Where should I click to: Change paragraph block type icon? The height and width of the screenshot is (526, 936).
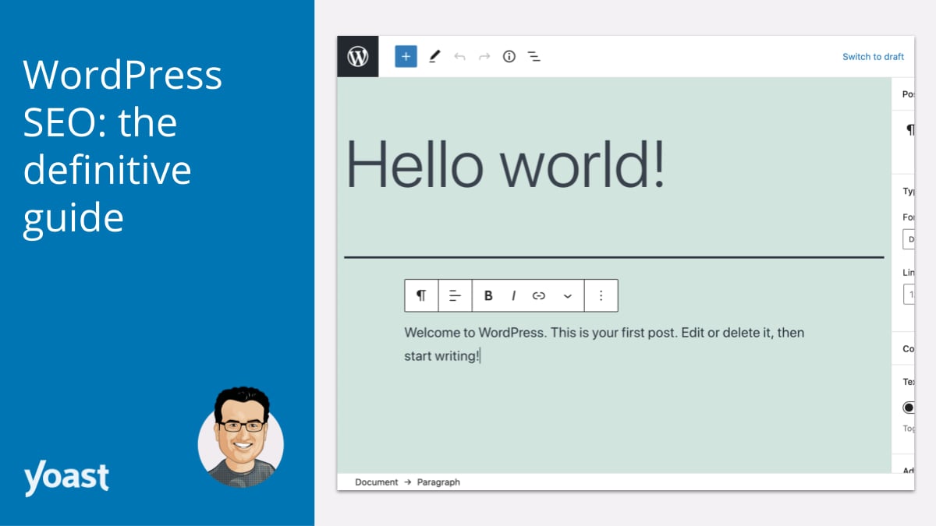click(421, 295)
